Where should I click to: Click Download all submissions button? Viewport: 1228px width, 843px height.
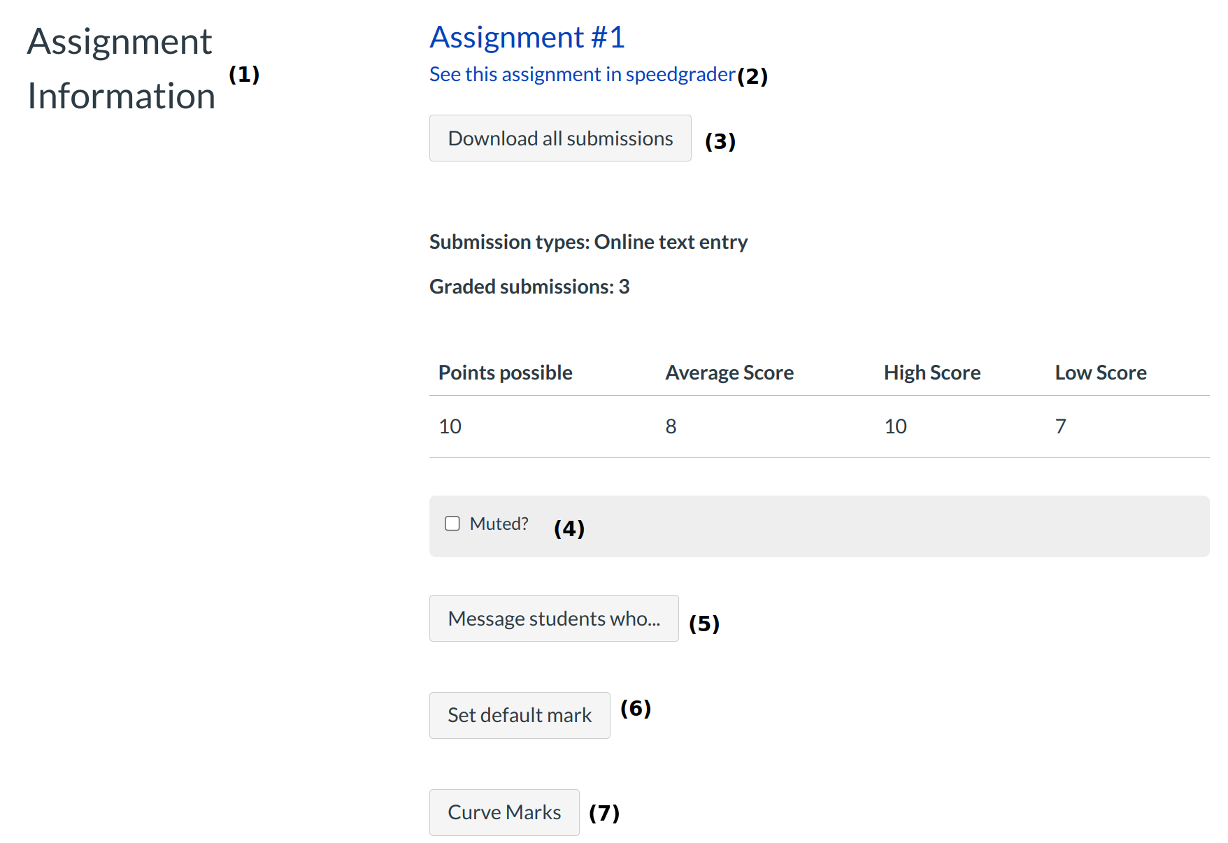coord(560,138)
